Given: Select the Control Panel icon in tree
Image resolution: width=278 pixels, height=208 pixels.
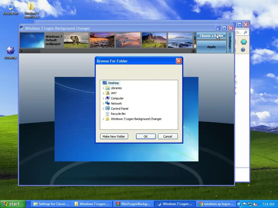Looking at the screenshot, I should (x=108, y=108).
